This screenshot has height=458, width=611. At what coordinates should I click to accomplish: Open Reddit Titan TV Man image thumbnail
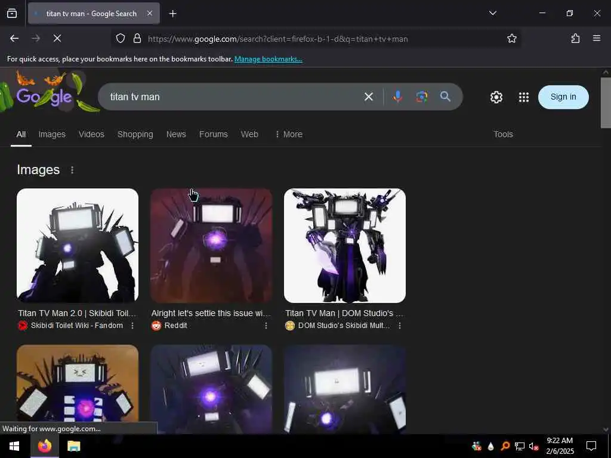pos(211,246)
